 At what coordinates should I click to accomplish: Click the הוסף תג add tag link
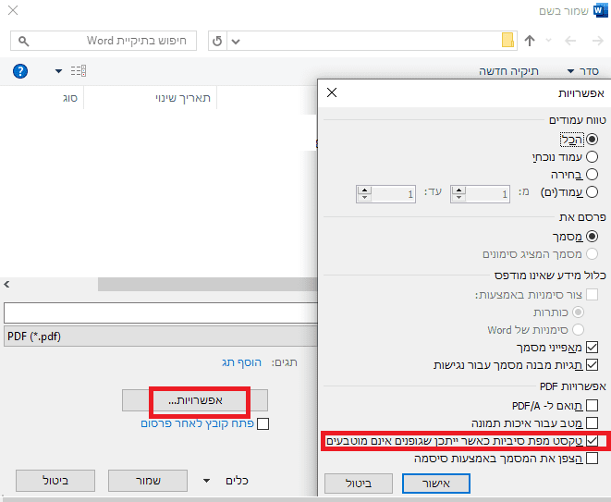click(241, 362)
